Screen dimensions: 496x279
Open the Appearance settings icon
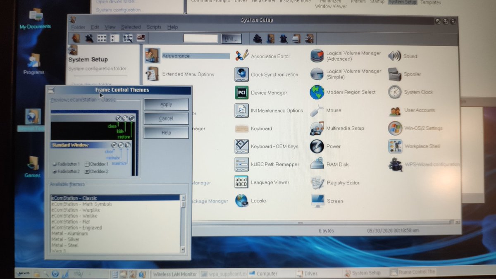click(152, 55)
